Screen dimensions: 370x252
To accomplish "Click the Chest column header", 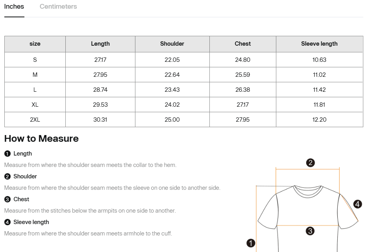I will [x=242, y=44].
